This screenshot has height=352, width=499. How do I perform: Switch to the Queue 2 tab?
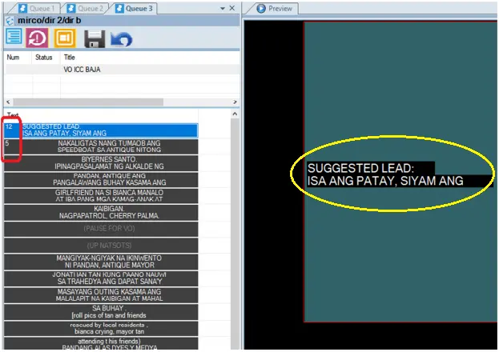(x=86, y=8)
